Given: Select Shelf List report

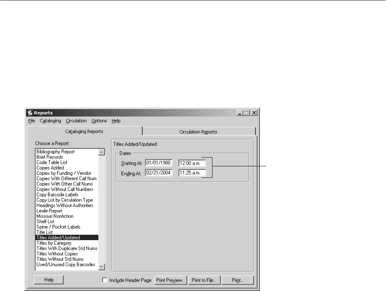Looking at the screenshot, I should (67, 221).
